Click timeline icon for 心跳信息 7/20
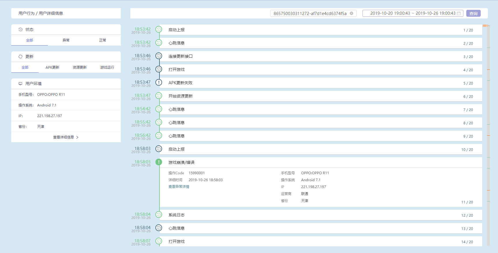498x253 pixels. pos(159,109)
